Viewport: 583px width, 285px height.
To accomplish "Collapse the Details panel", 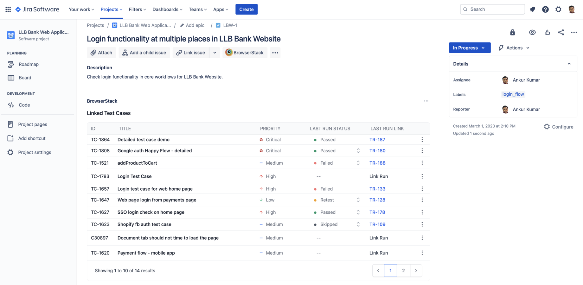I will tap(569, 64).
